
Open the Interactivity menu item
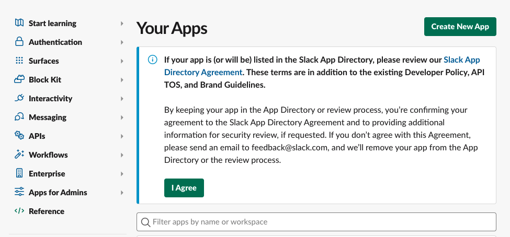point(50,99)
